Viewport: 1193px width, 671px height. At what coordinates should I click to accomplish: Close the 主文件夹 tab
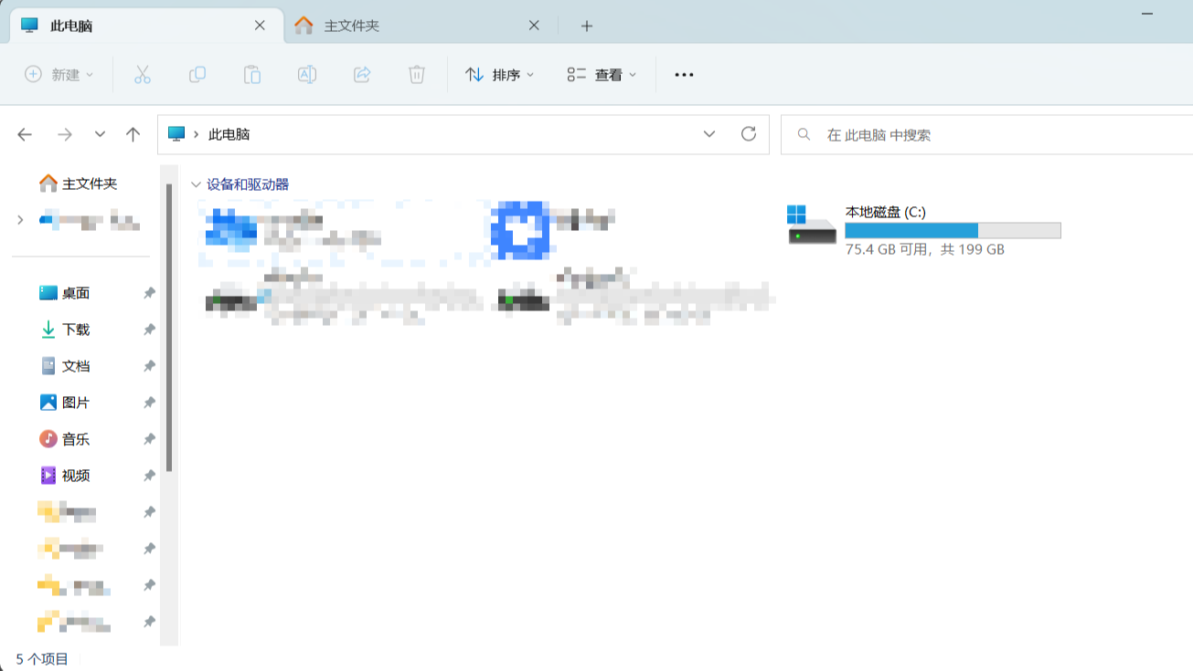click(x=534, y=26)
